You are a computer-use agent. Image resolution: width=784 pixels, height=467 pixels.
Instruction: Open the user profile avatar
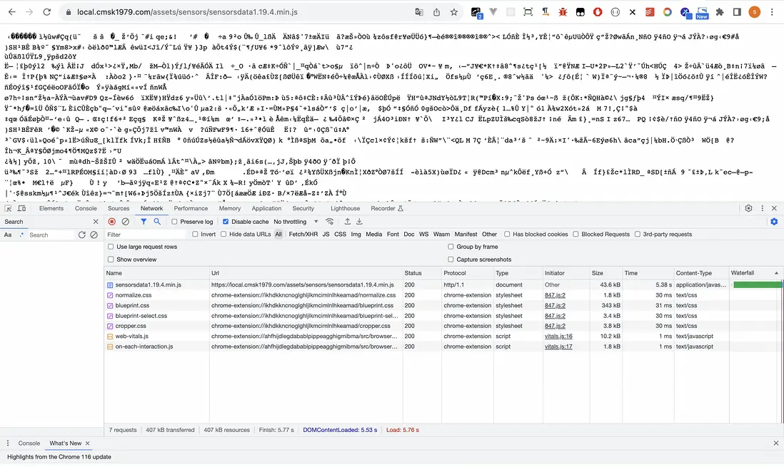(755, 12)
